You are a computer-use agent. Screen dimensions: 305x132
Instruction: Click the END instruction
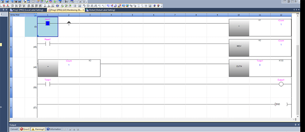pyautogui.click(x=281, y=105)
